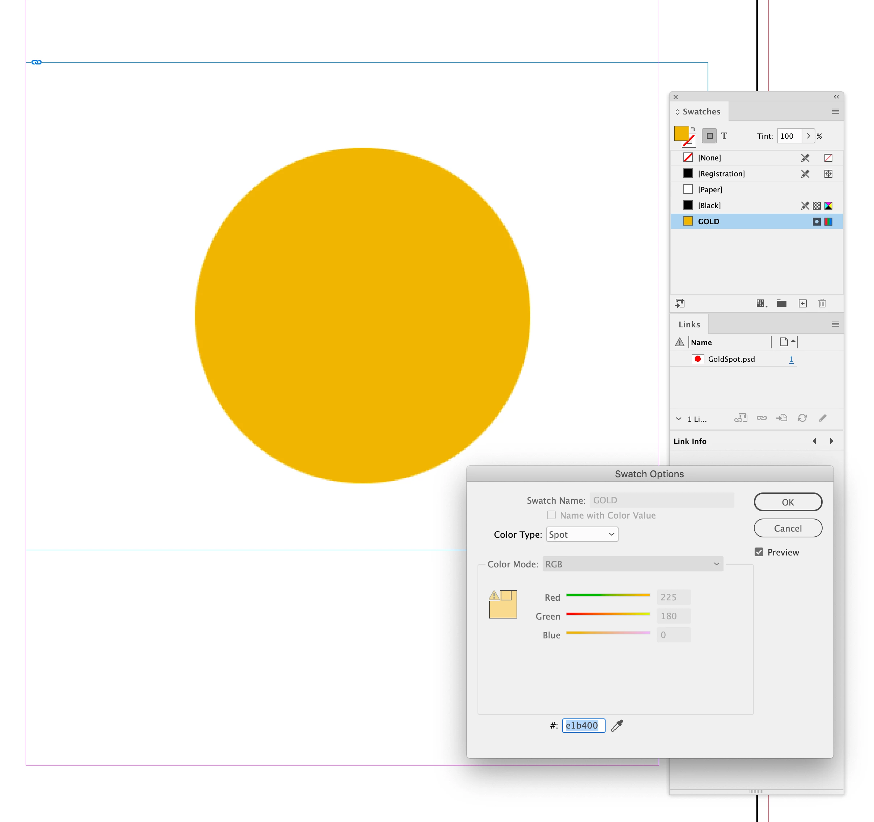Image resolution: width=874 pixels, height=822 pixels.
Task: Click the Go To Link icon
Action: click(782, 418)
